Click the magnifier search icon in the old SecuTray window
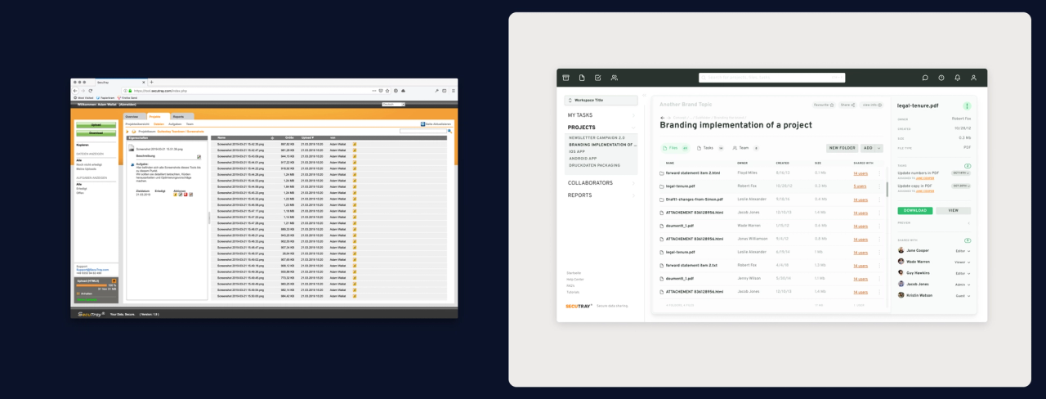This screenshot has height=399, width=1046. [449, 131]
